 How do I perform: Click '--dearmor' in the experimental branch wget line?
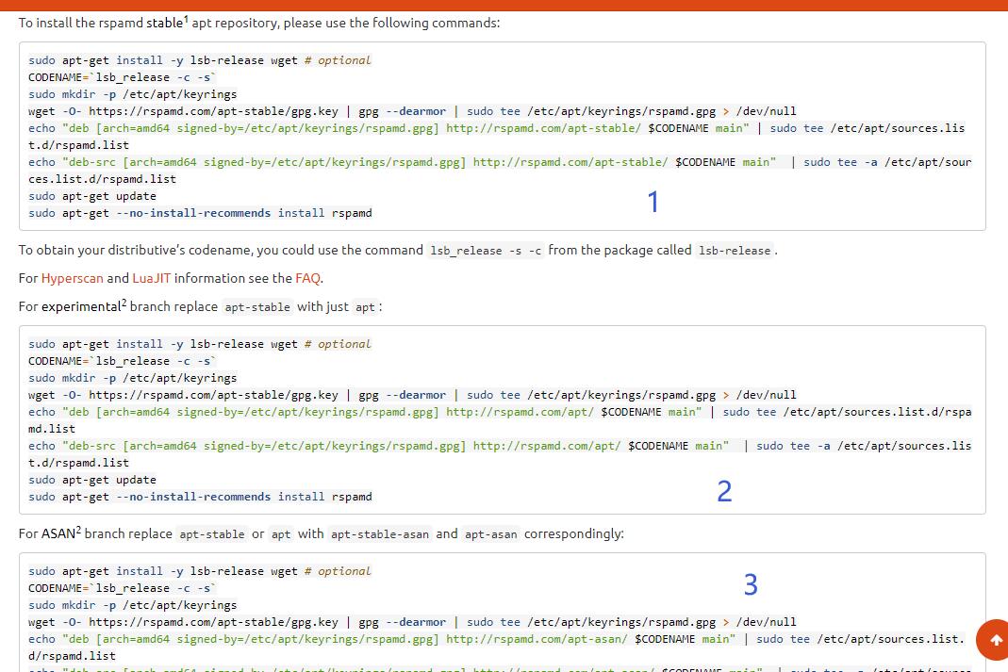click(x=416, y=395)
